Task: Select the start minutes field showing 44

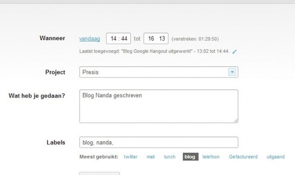Action: click(x=124, y=39)
